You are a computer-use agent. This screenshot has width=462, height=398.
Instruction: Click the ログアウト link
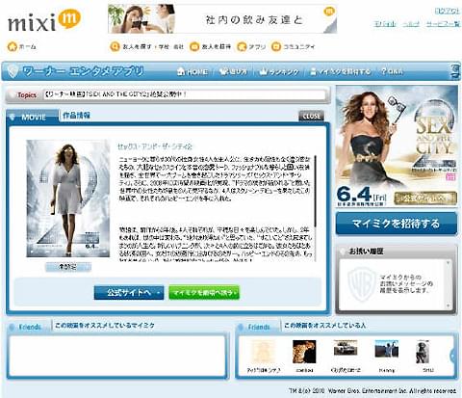448,11
